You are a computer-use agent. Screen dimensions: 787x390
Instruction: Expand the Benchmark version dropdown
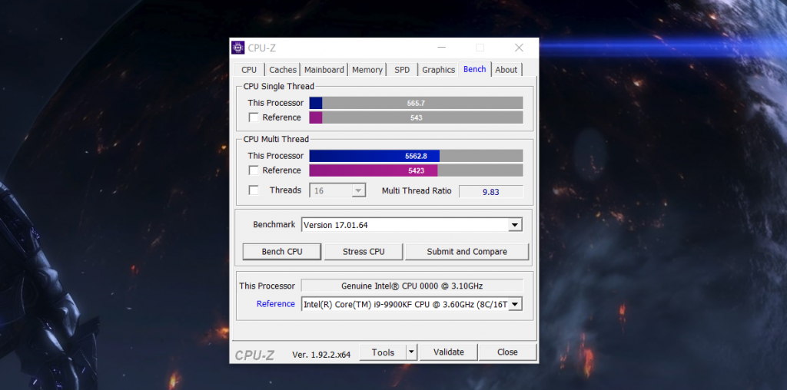coord(514,225)
